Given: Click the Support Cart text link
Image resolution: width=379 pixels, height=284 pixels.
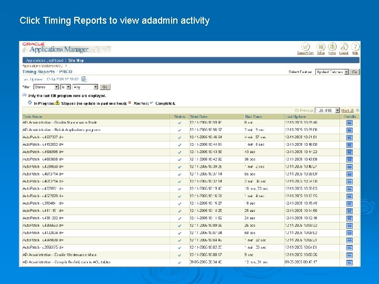Looking at the screenshot, I should point(305,53).
